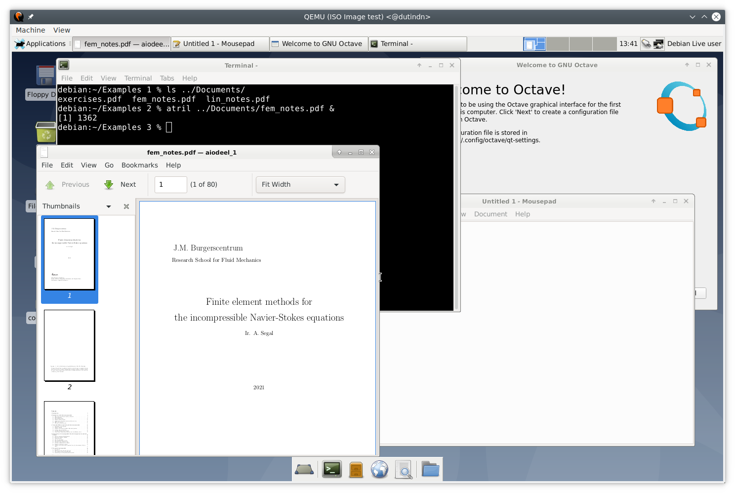Click the network connection tray icon
The width and height of the screenshot is (735, 493).
click(658, 44)
